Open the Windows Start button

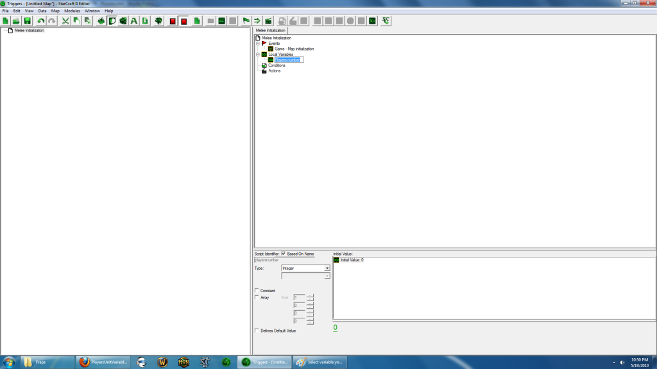[9, 362]
